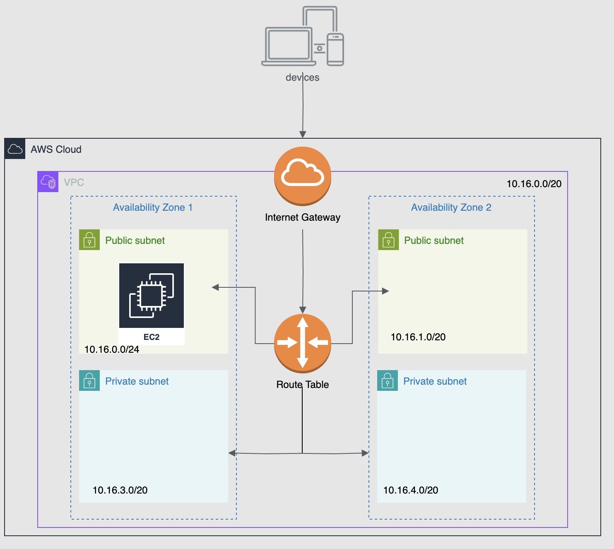
Task: Click the lock icon of Zone 1 public subnet
Action: tap(89, 240)
